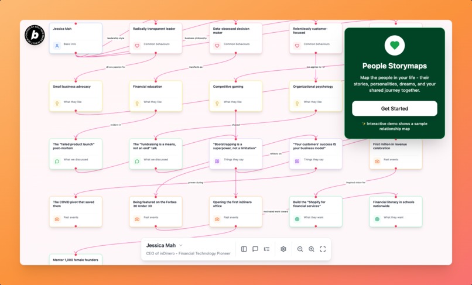Click lightbulb icon on Competitive gaming card
The image size is (472, 285).
pyautogui.click(x=217, y=104)
